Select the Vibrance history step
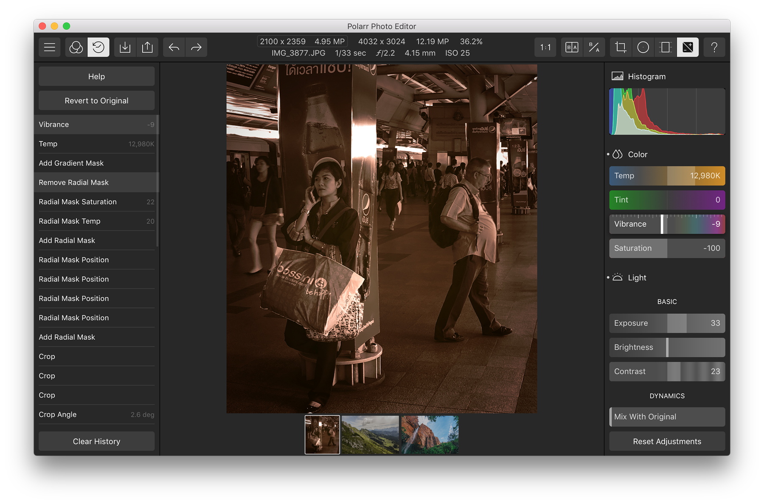 [x=96, y=124]
